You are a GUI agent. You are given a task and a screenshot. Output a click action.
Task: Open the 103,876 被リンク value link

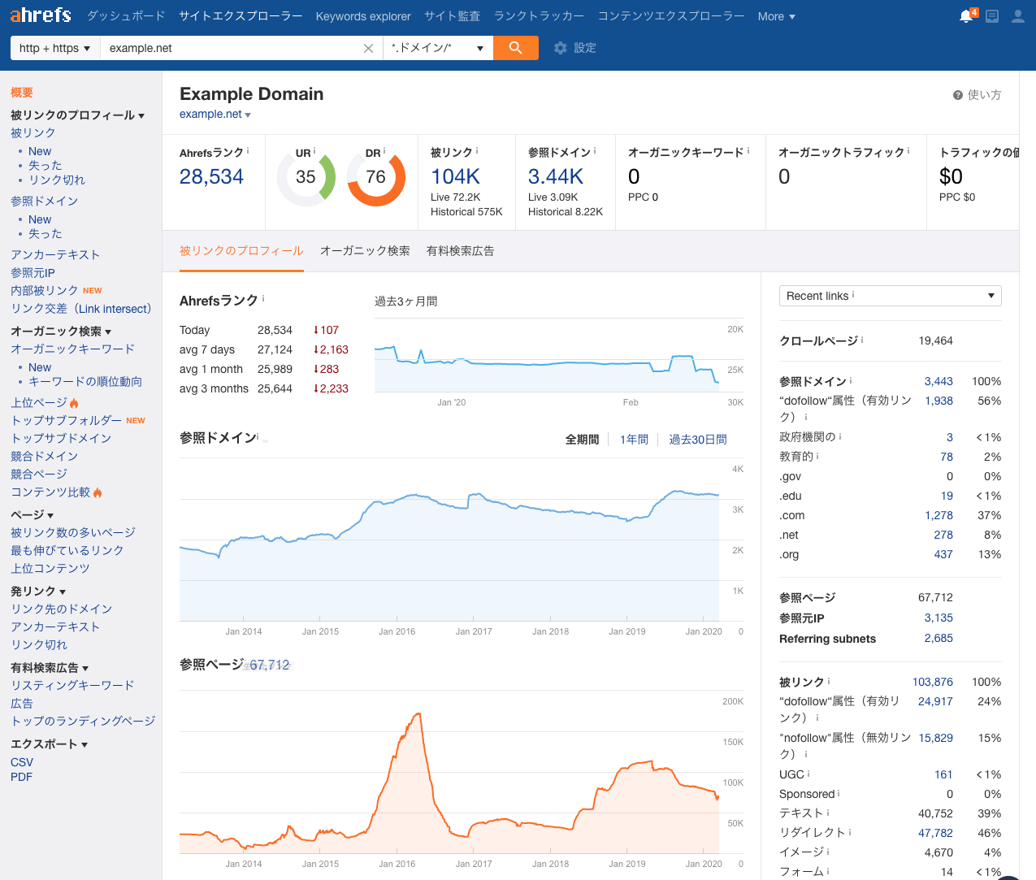click(x=933, y=682)
